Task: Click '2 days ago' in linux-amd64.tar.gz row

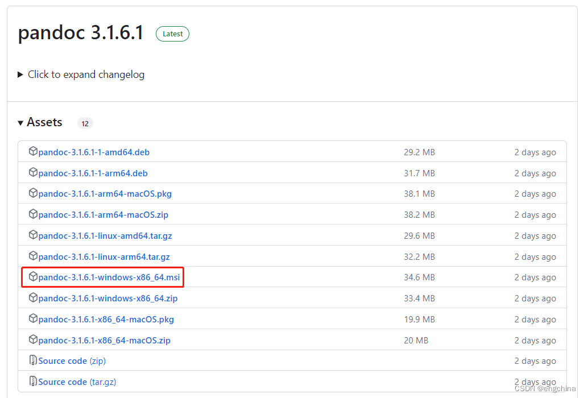Action: coord(535,235)
